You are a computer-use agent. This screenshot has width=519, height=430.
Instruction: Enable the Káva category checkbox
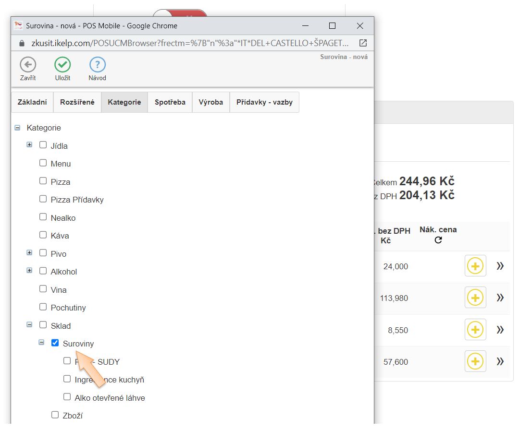[x=43, y=235]
